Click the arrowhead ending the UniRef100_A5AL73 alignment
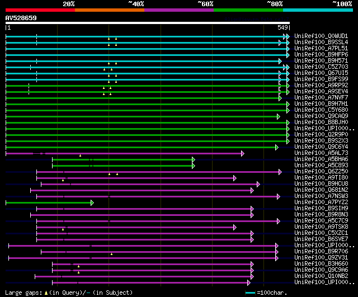358x297 pixels. 243,154
